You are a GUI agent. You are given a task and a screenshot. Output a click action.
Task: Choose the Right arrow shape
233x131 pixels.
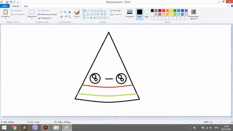click(98, 14)
